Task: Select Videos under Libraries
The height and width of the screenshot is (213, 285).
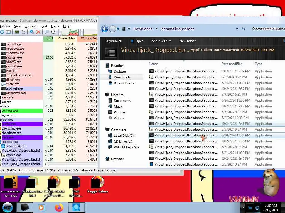Action: (x=119, y=118)
